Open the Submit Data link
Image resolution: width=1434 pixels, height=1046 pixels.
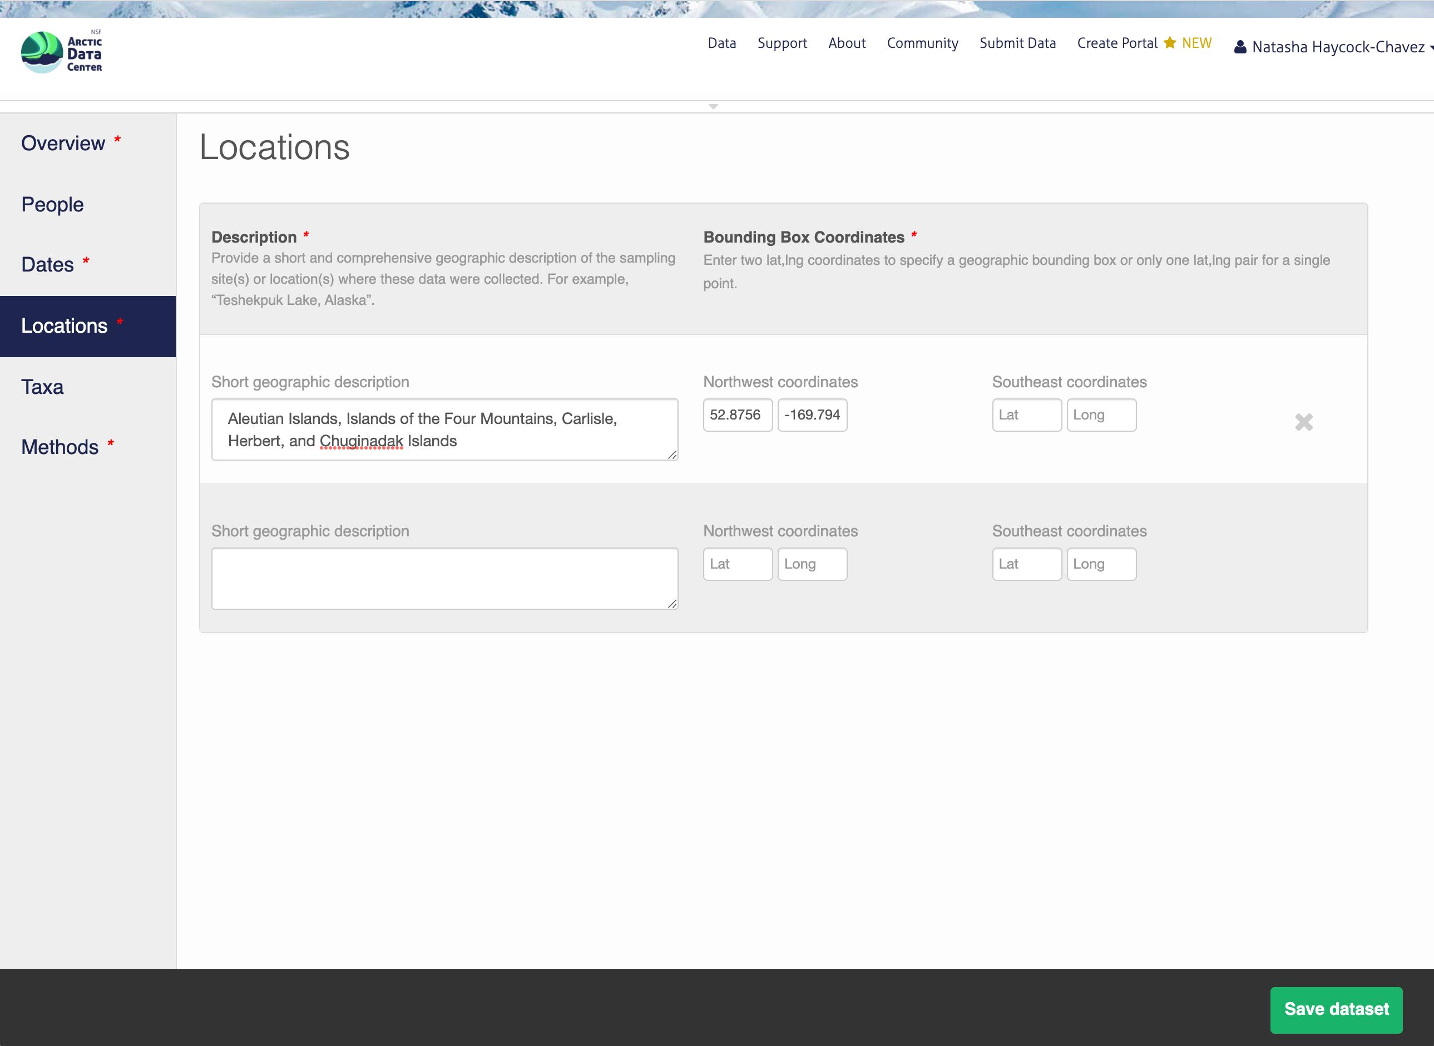coord(1017,43)
